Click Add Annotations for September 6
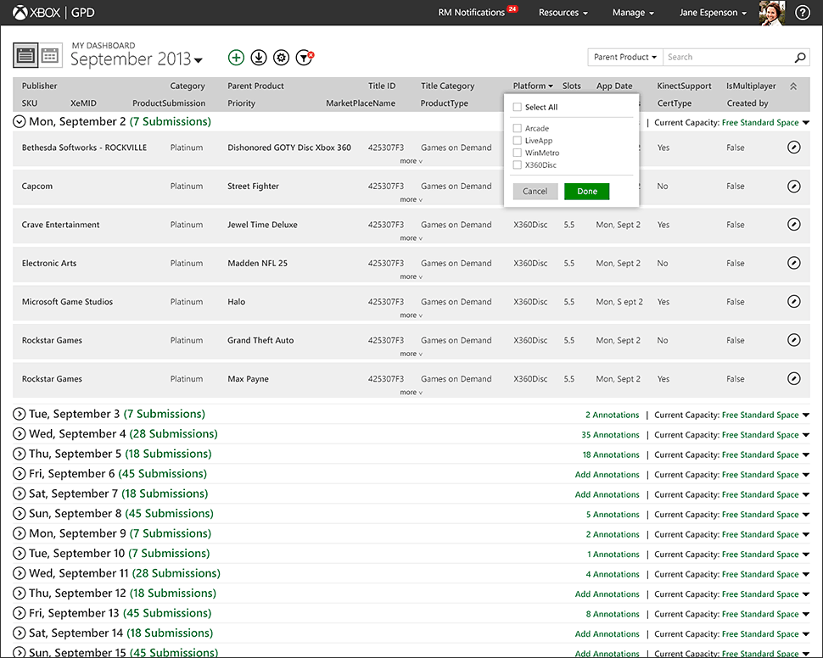The height and width of the screenshot is (658, 823). [x=607, y=475]
